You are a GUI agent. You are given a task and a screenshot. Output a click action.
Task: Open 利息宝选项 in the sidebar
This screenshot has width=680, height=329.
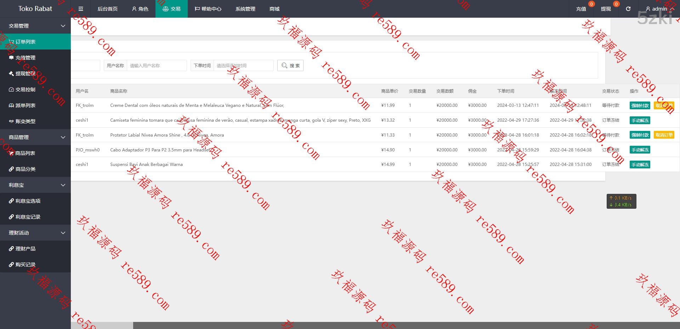[28, 201]
